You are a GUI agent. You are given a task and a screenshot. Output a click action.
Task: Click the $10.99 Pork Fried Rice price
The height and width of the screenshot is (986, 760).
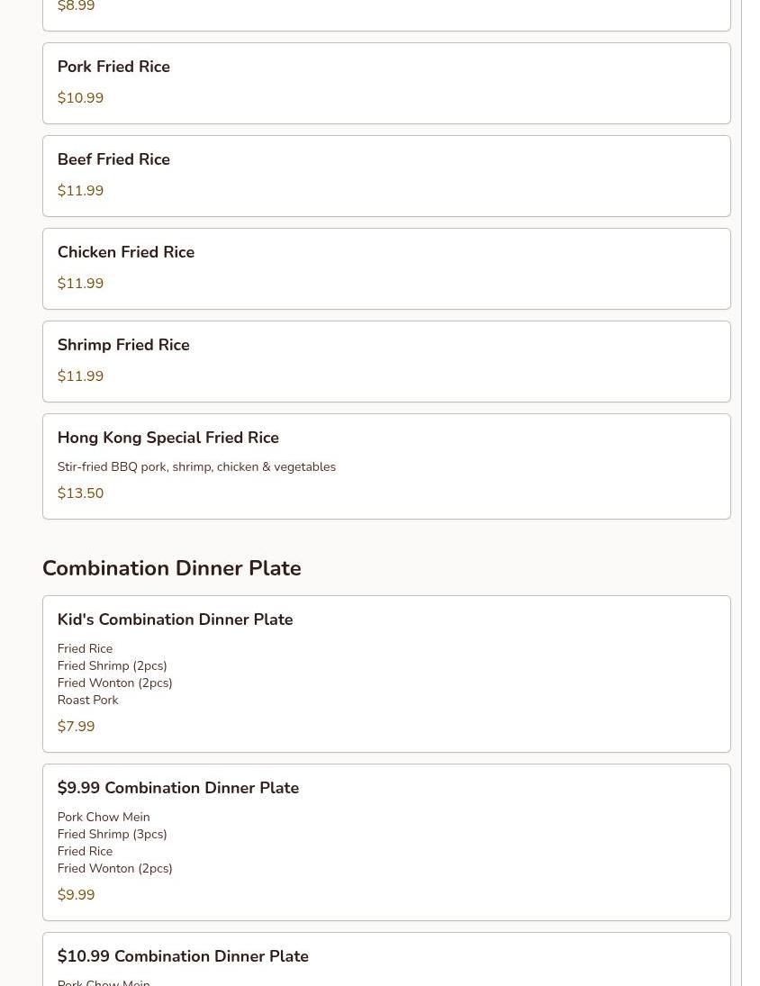point(80,97)
